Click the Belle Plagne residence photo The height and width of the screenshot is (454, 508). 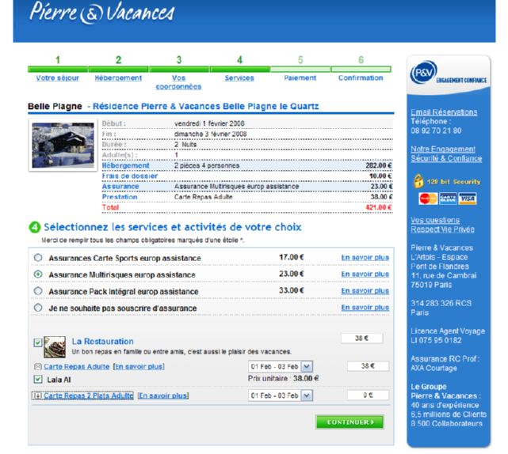[x=63, y=146]
